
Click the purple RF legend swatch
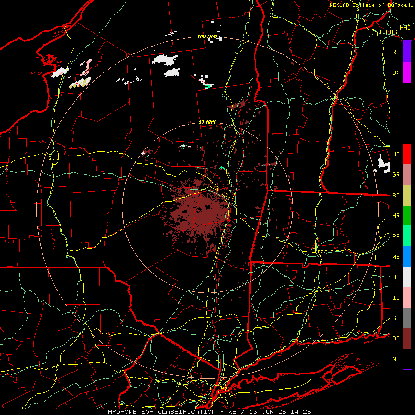point(407,52)
